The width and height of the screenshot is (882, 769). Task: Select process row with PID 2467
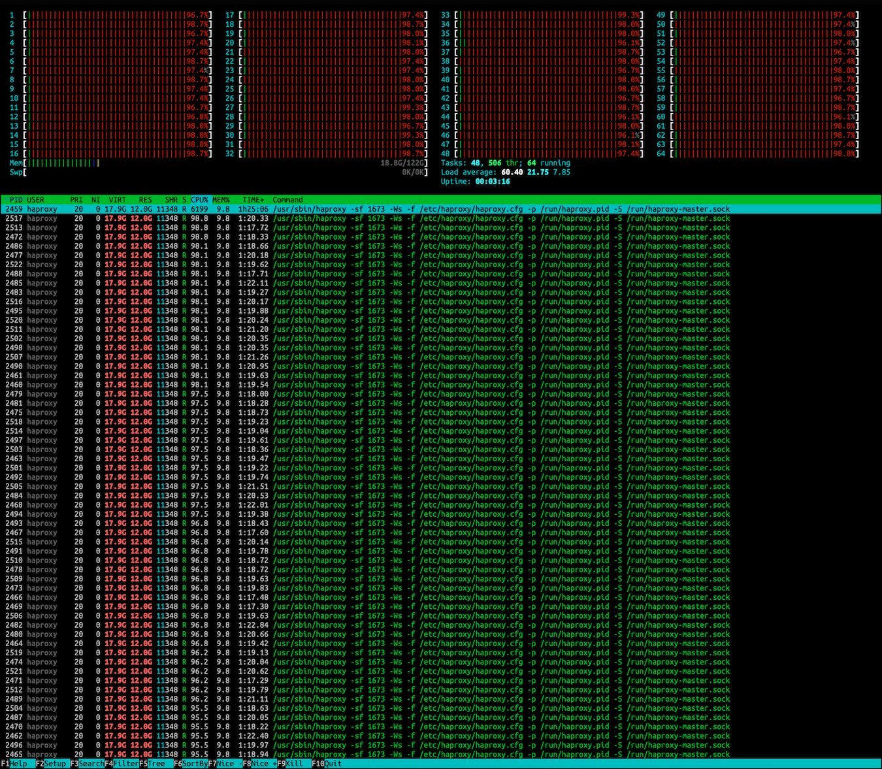tap(440, 532)
